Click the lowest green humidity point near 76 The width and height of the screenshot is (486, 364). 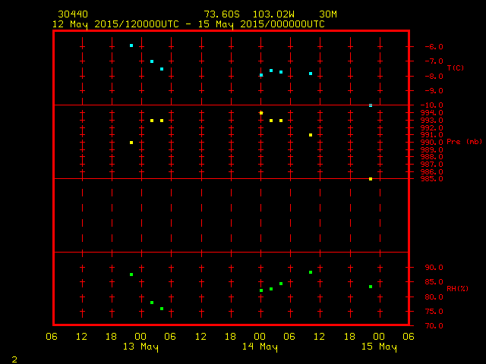[x=162, y=309]
